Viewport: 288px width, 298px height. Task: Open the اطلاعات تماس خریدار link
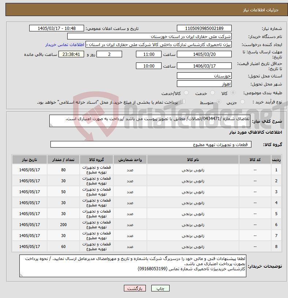point(65,45)
